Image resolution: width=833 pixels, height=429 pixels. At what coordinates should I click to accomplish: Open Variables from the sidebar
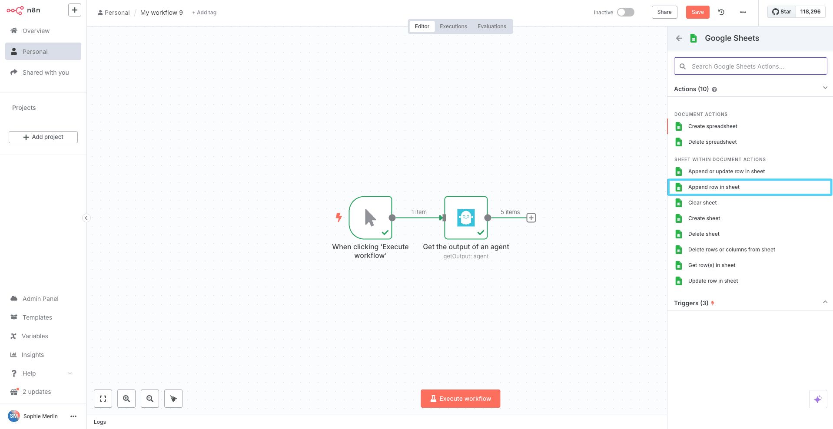tap(43, 336)
